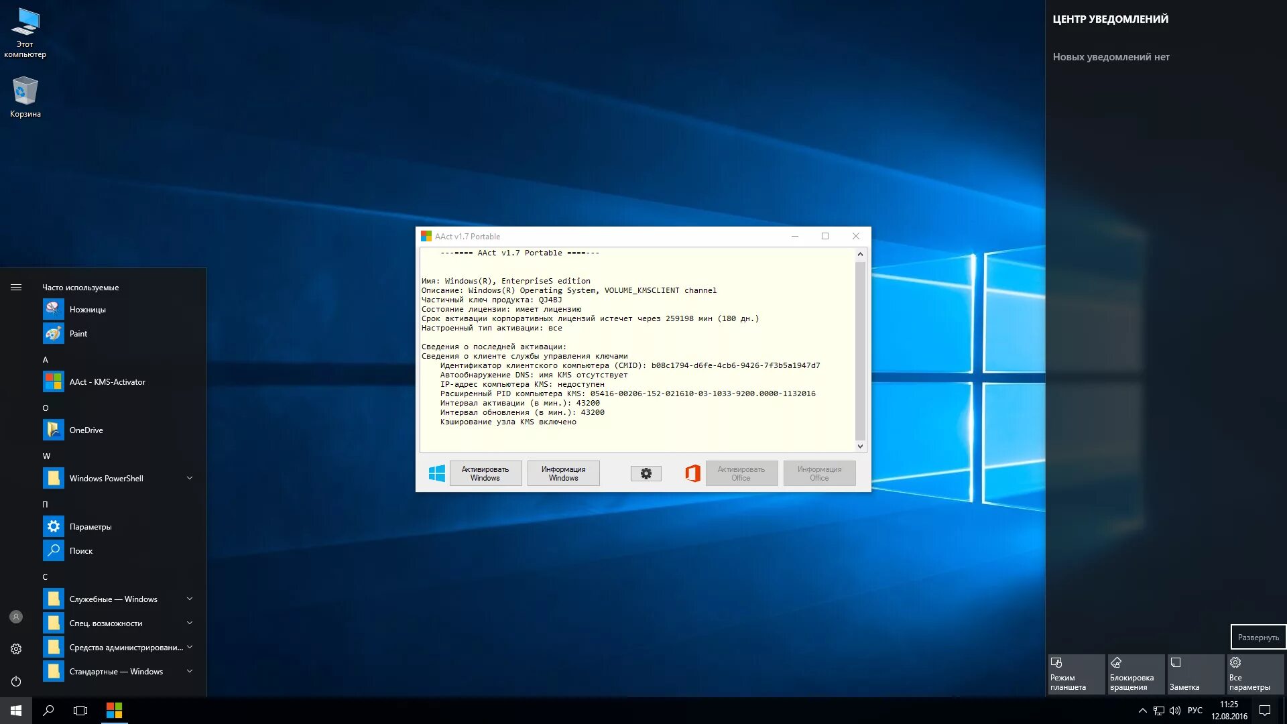Click the Информация Office button

pos(819,473)
